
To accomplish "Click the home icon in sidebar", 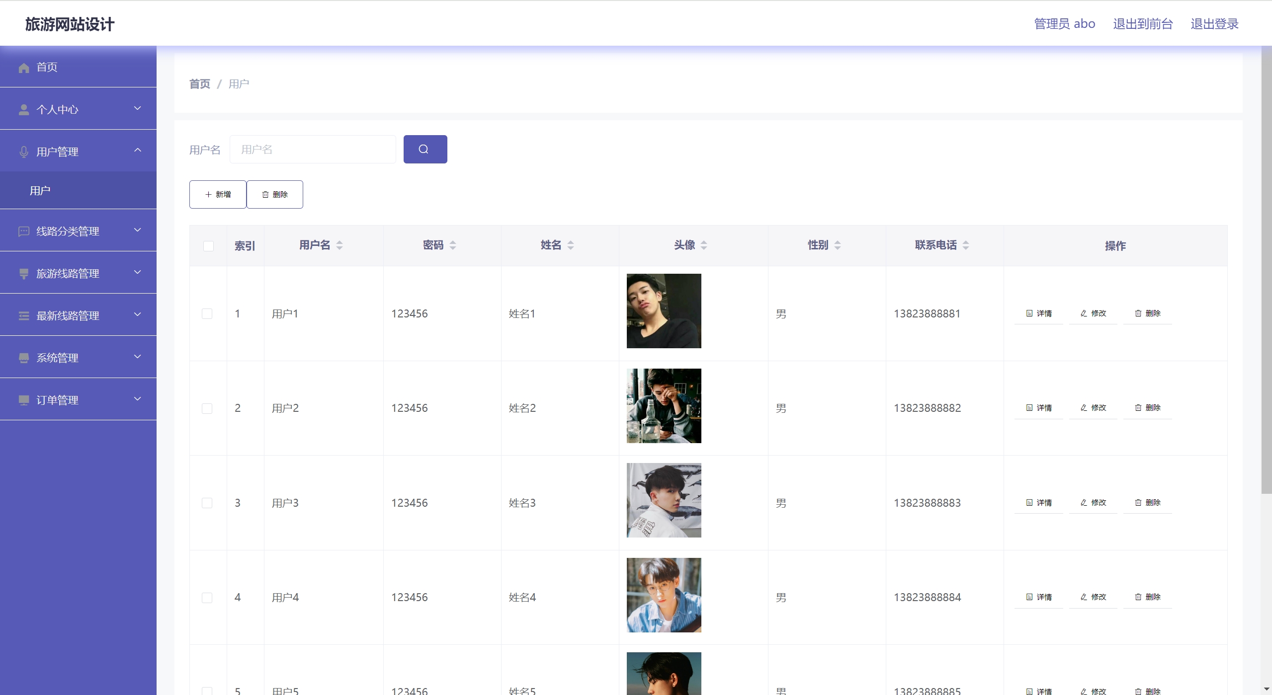I will pyautogui.click(x=23, y=68).
